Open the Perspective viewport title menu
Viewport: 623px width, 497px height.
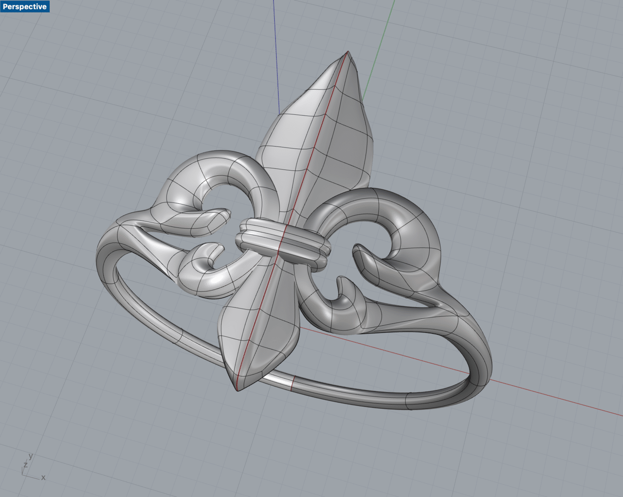coord(25,6)
